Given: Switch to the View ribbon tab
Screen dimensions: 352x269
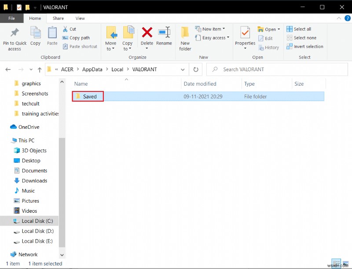Looking at the screenshot, I should pyautogui.click(x=80, y=18).
